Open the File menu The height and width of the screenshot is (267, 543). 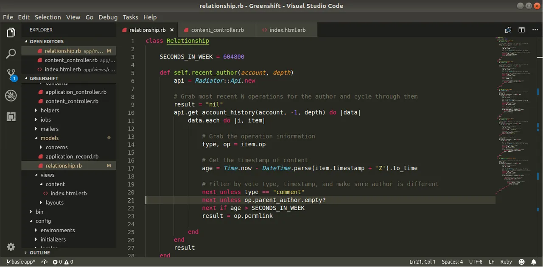(x=8, y=17)
